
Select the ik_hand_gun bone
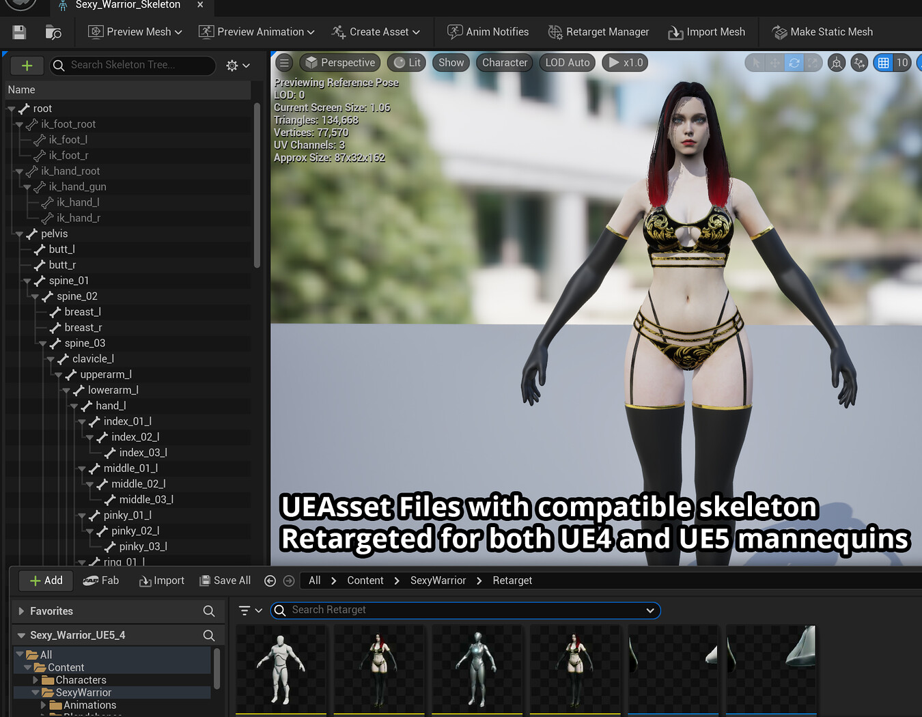point(77,187)
